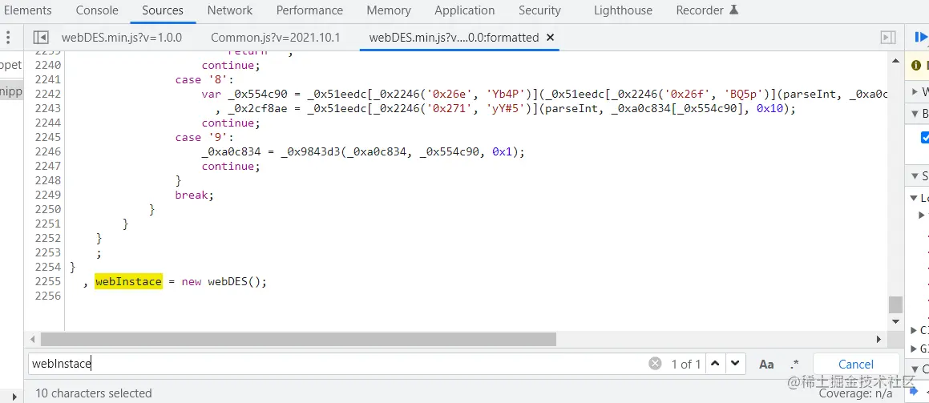The height and width of the screenshot is (403, 929).
Task: Expand the Watch section triangle
Action: point(914,91)
